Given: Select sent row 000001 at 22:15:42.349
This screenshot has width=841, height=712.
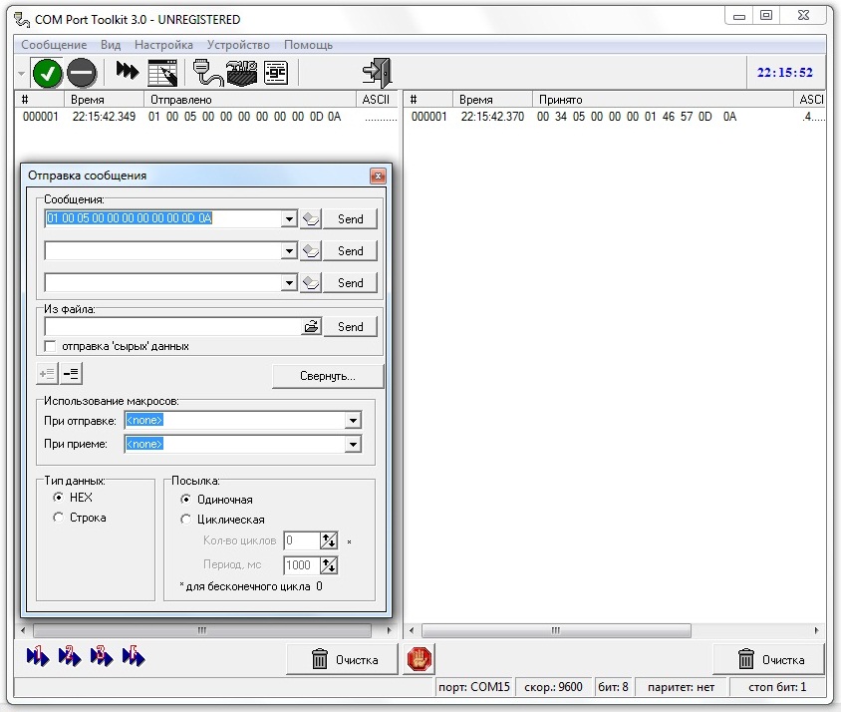Looking at the screenshot, I should (x=208, y=117).
